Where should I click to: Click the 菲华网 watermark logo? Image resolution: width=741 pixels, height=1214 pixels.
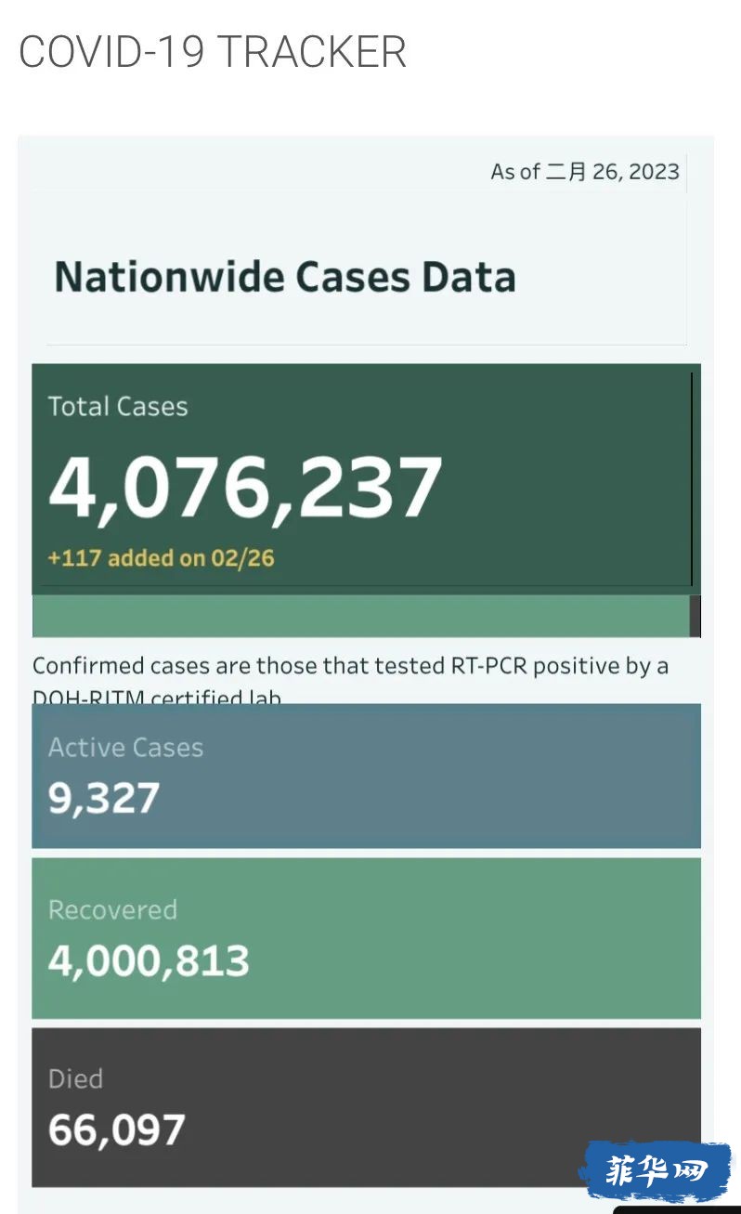coord(654,1171)
